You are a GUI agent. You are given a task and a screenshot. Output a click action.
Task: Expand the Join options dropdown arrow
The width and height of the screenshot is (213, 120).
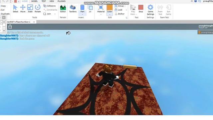tap(55, 14)
